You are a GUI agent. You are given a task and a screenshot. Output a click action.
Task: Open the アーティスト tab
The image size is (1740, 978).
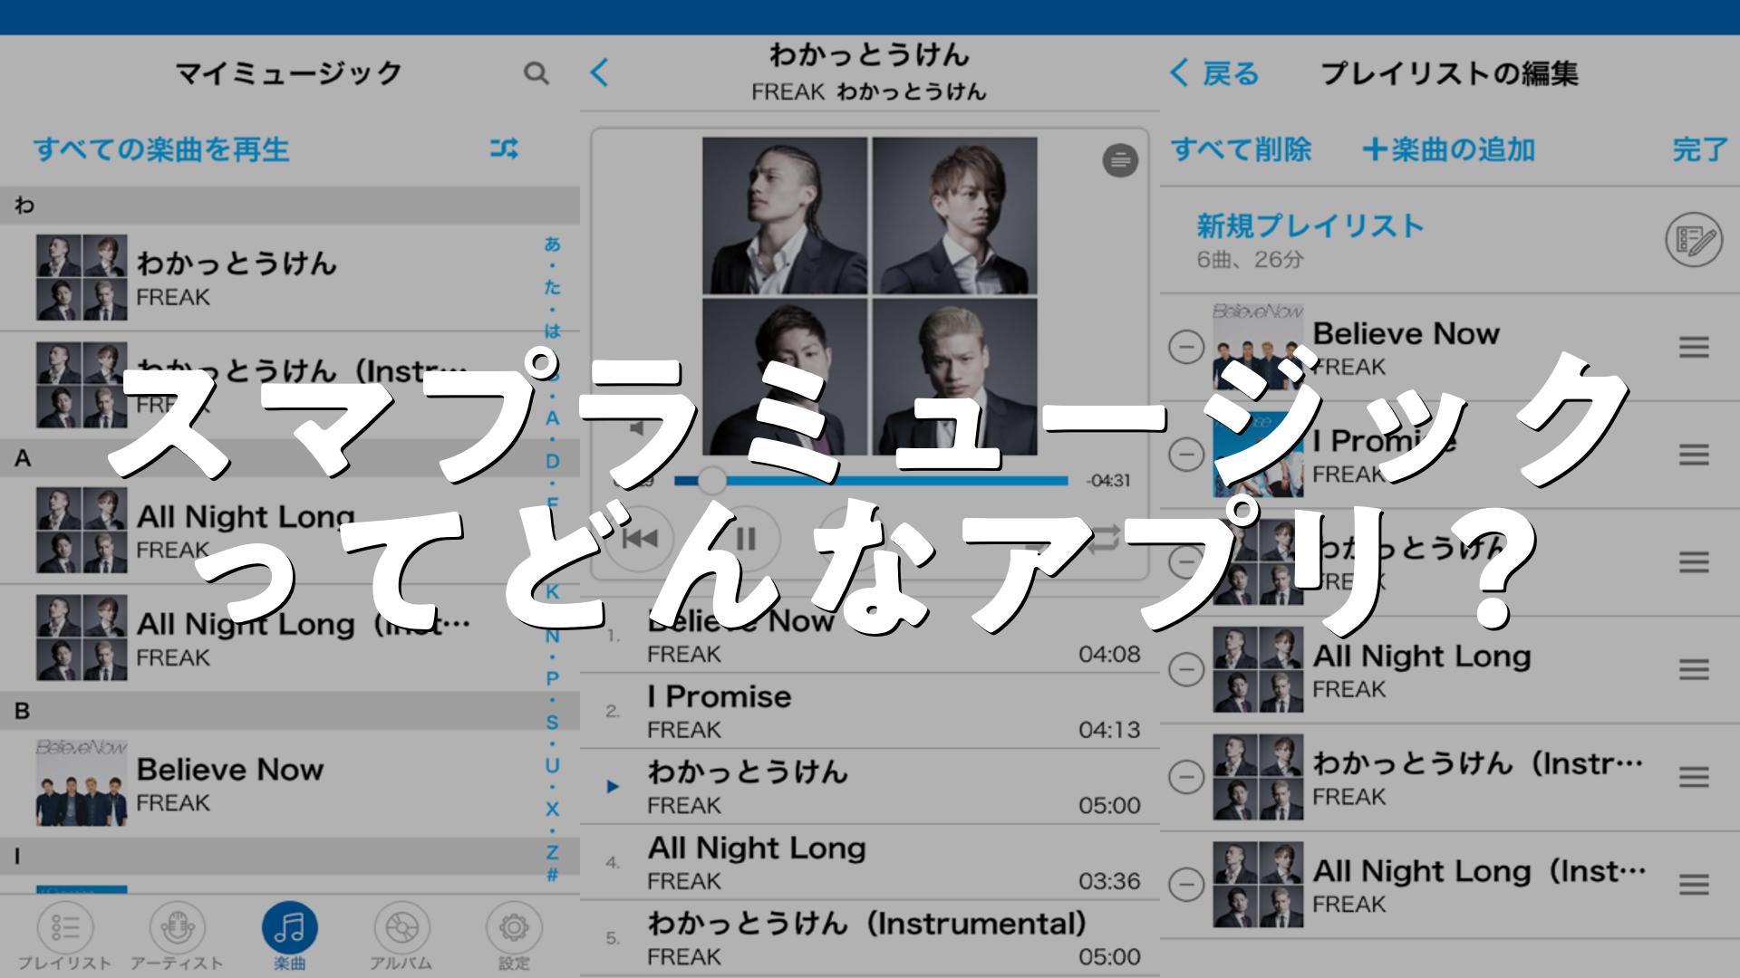point(177,937)
